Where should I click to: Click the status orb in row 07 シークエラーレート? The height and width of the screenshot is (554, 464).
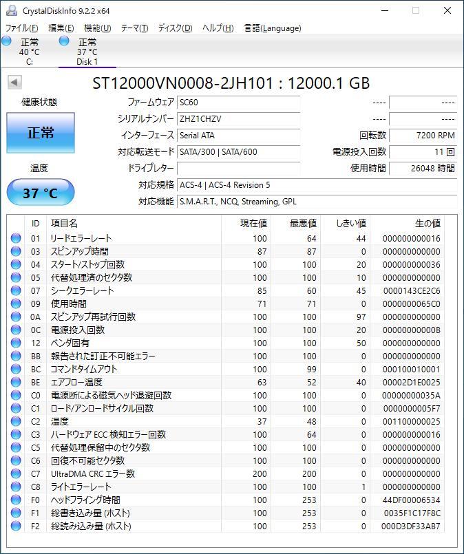click(16, 290)
